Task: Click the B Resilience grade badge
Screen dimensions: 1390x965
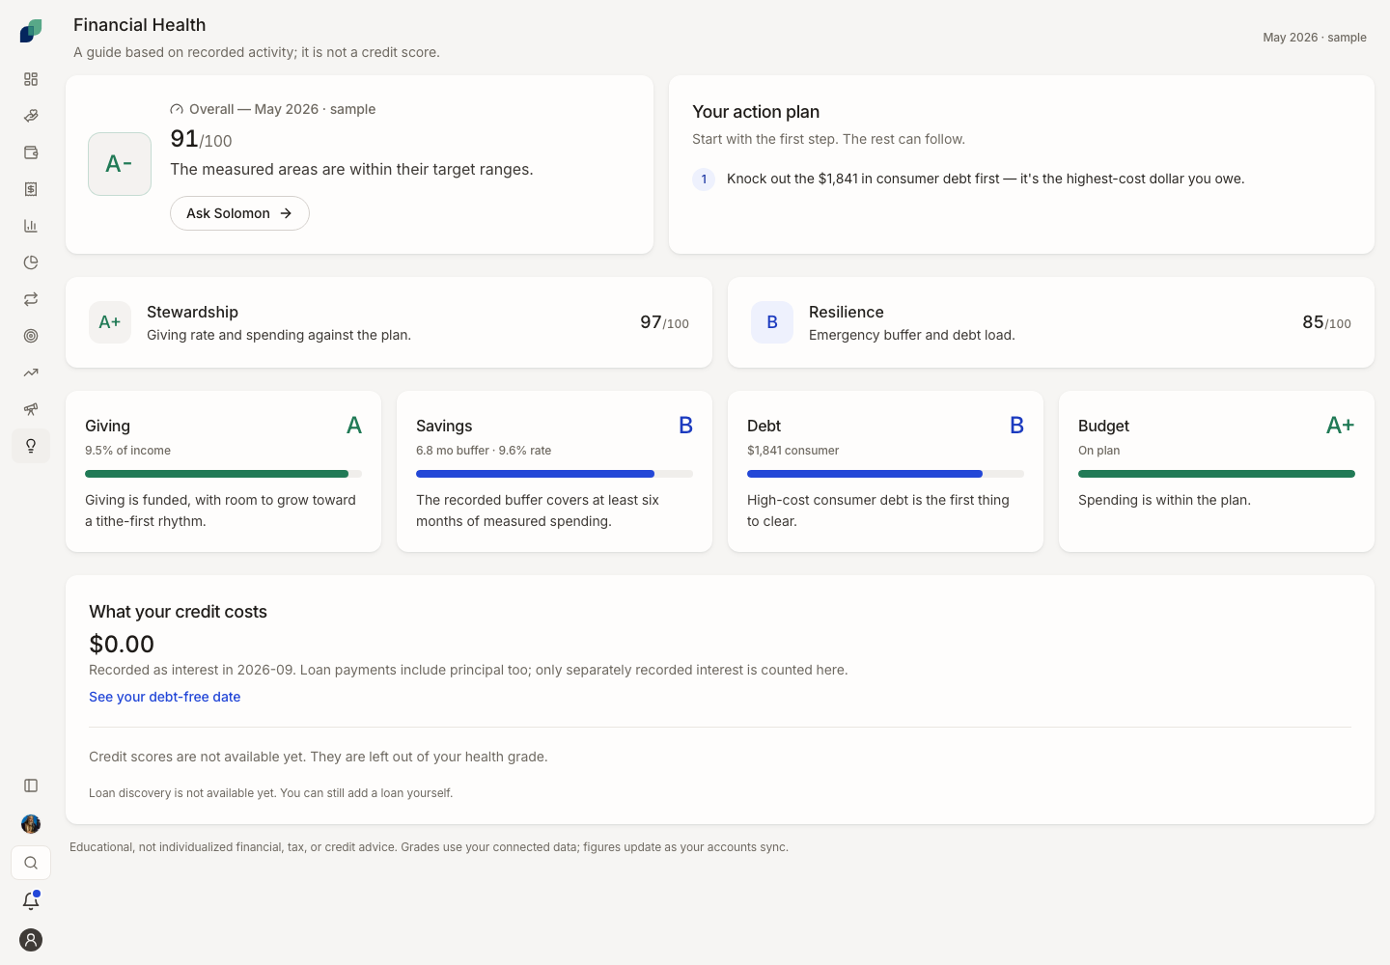Action: coord(772,322)
